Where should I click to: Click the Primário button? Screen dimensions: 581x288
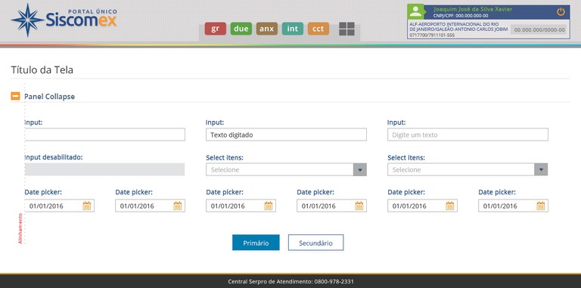(256, 243)
